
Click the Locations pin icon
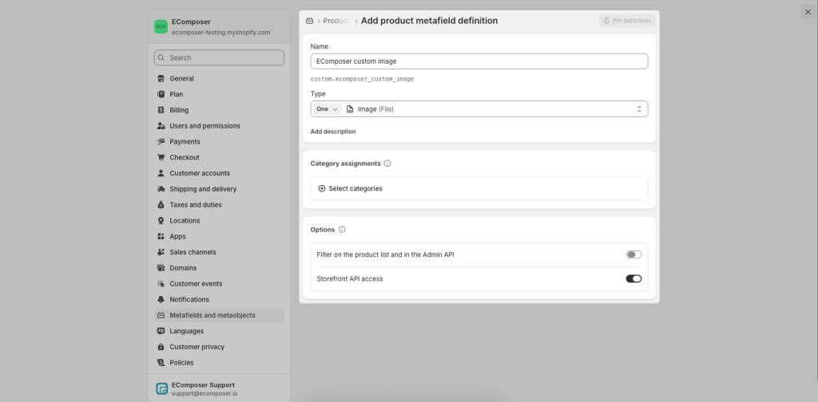click(x=161, y=221)
